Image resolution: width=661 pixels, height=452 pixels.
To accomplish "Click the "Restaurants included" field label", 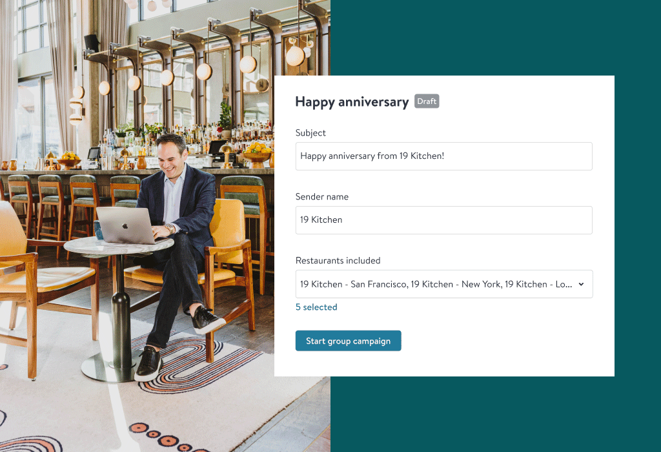I will click(338, 261).
